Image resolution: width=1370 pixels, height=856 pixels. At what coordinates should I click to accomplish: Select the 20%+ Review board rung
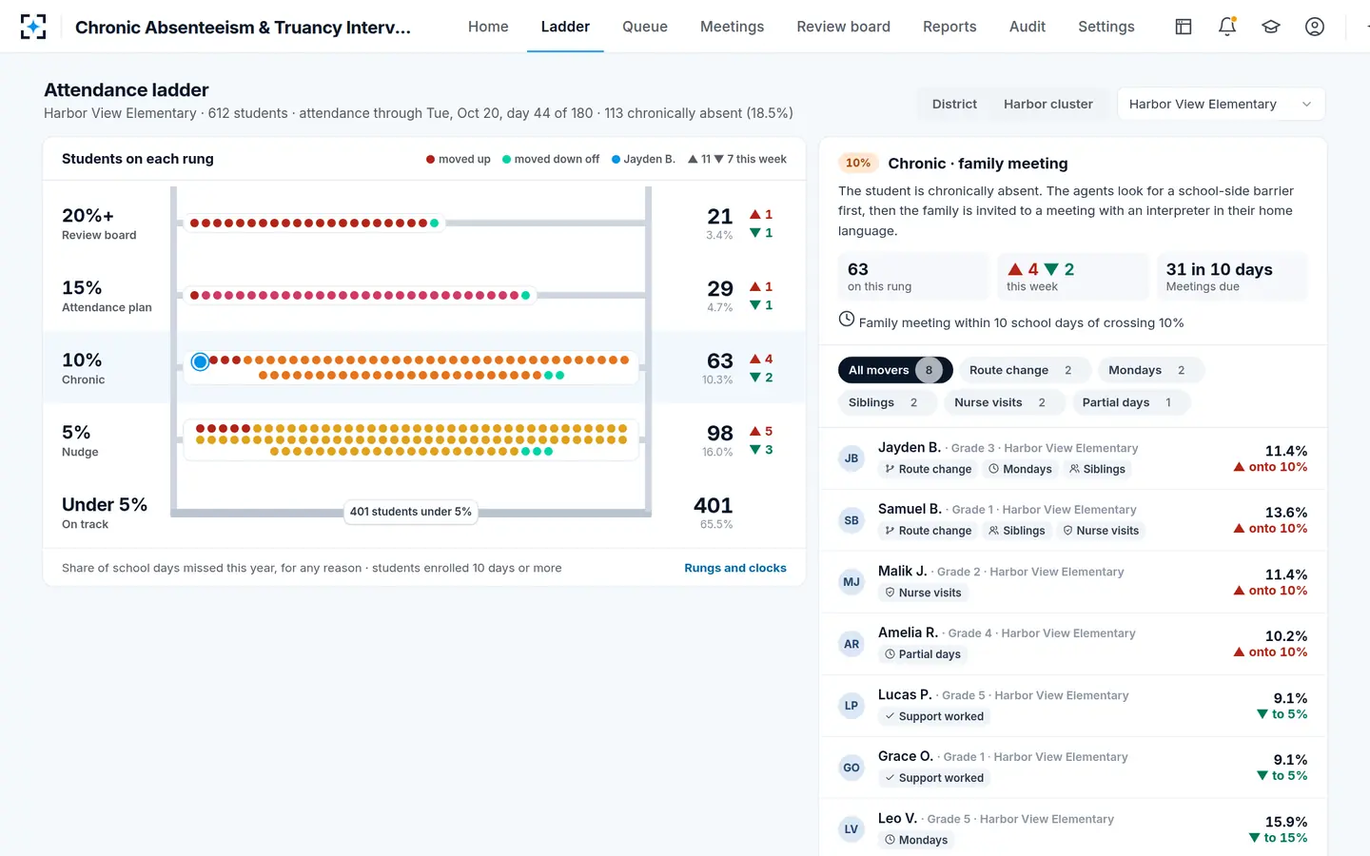pyautogui.click(x=424, y=224)
